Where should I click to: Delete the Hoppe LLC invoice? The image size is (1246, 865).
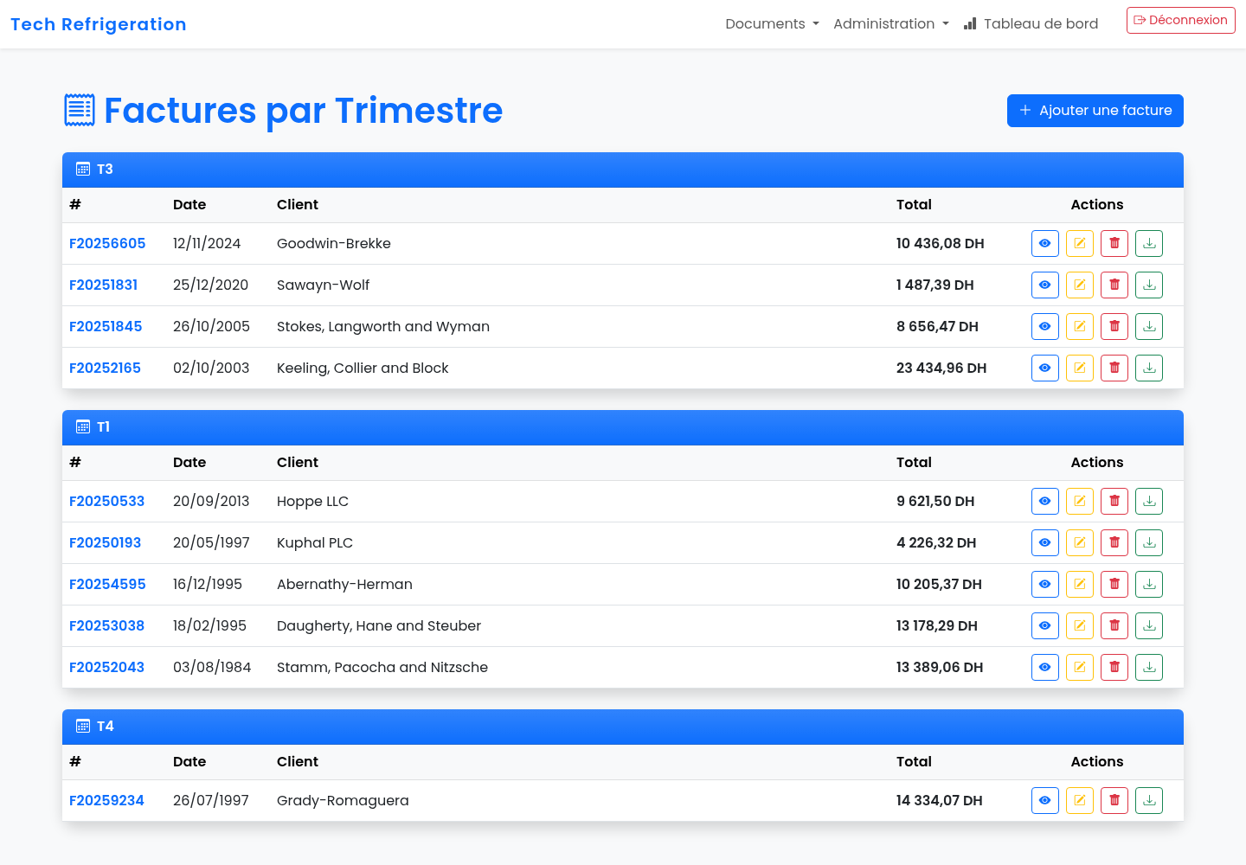(1114, 502)
